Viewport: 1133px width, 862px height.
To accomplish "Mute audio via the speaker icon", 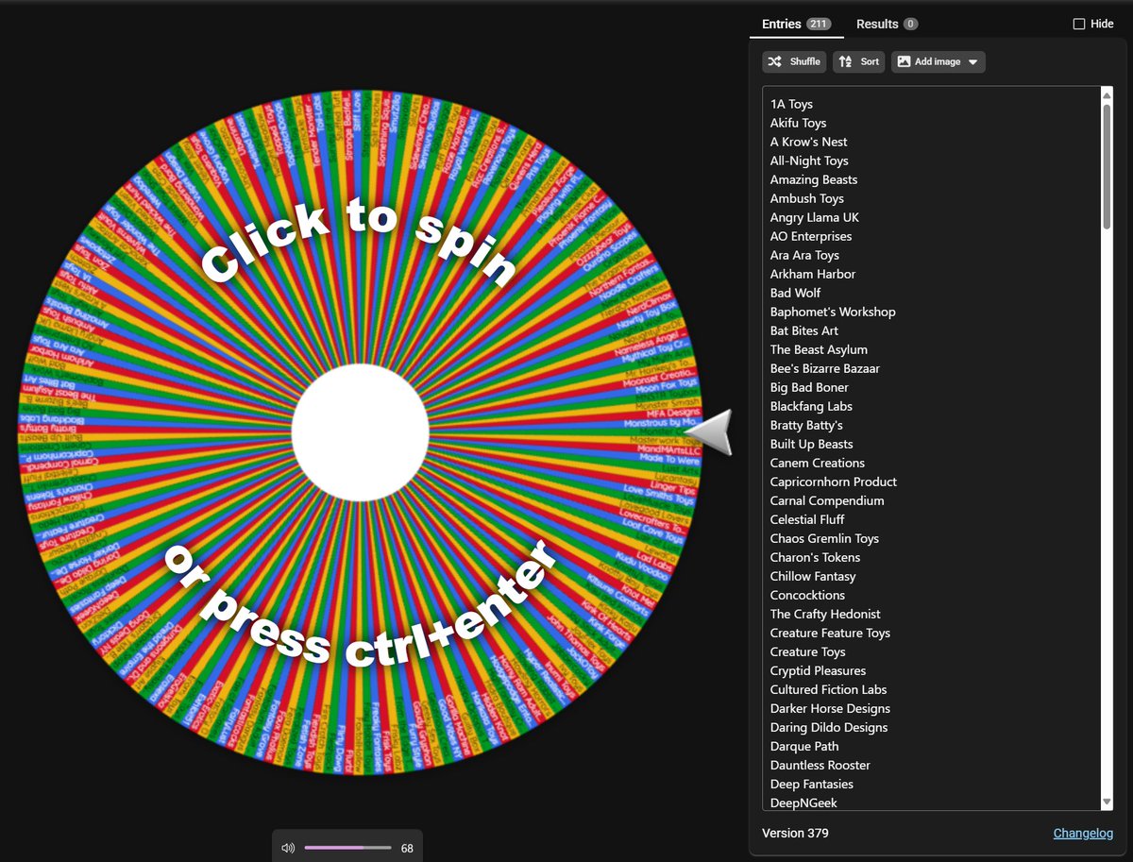I will click(288, 847).
